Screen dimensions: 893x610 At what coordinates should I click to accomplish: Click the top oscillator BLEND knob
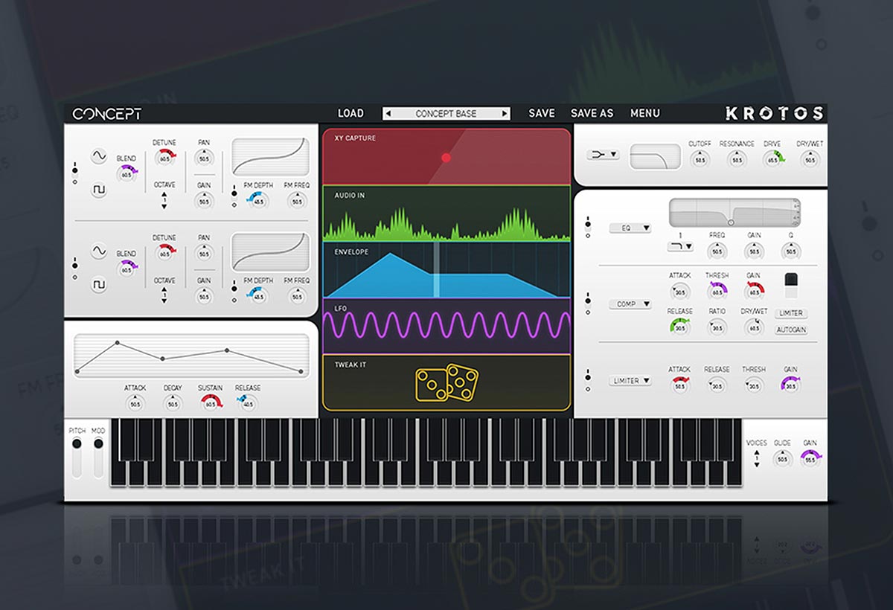click(127, 174)
